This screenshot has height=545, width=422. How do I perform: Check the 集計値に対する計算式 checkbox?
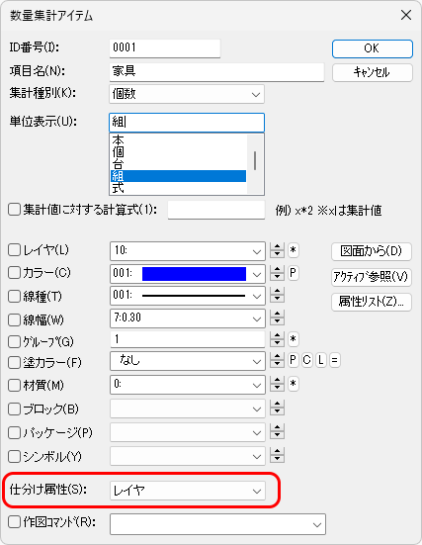coord(14,210)
